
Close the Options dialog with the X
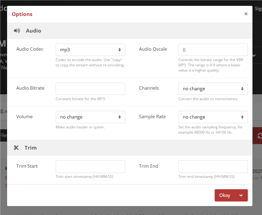click(246, 14)
